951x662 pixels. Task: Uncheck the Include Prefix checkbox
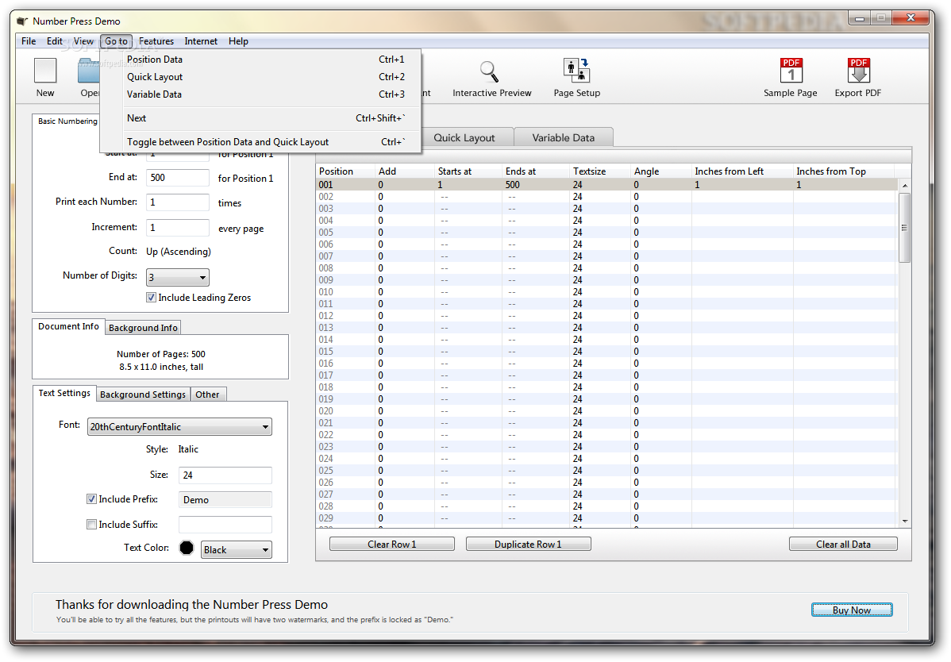pyautogui.click(x=91, y=499)
